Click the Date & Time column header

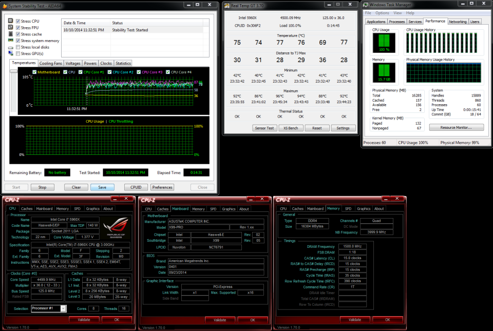click(86, 23)
